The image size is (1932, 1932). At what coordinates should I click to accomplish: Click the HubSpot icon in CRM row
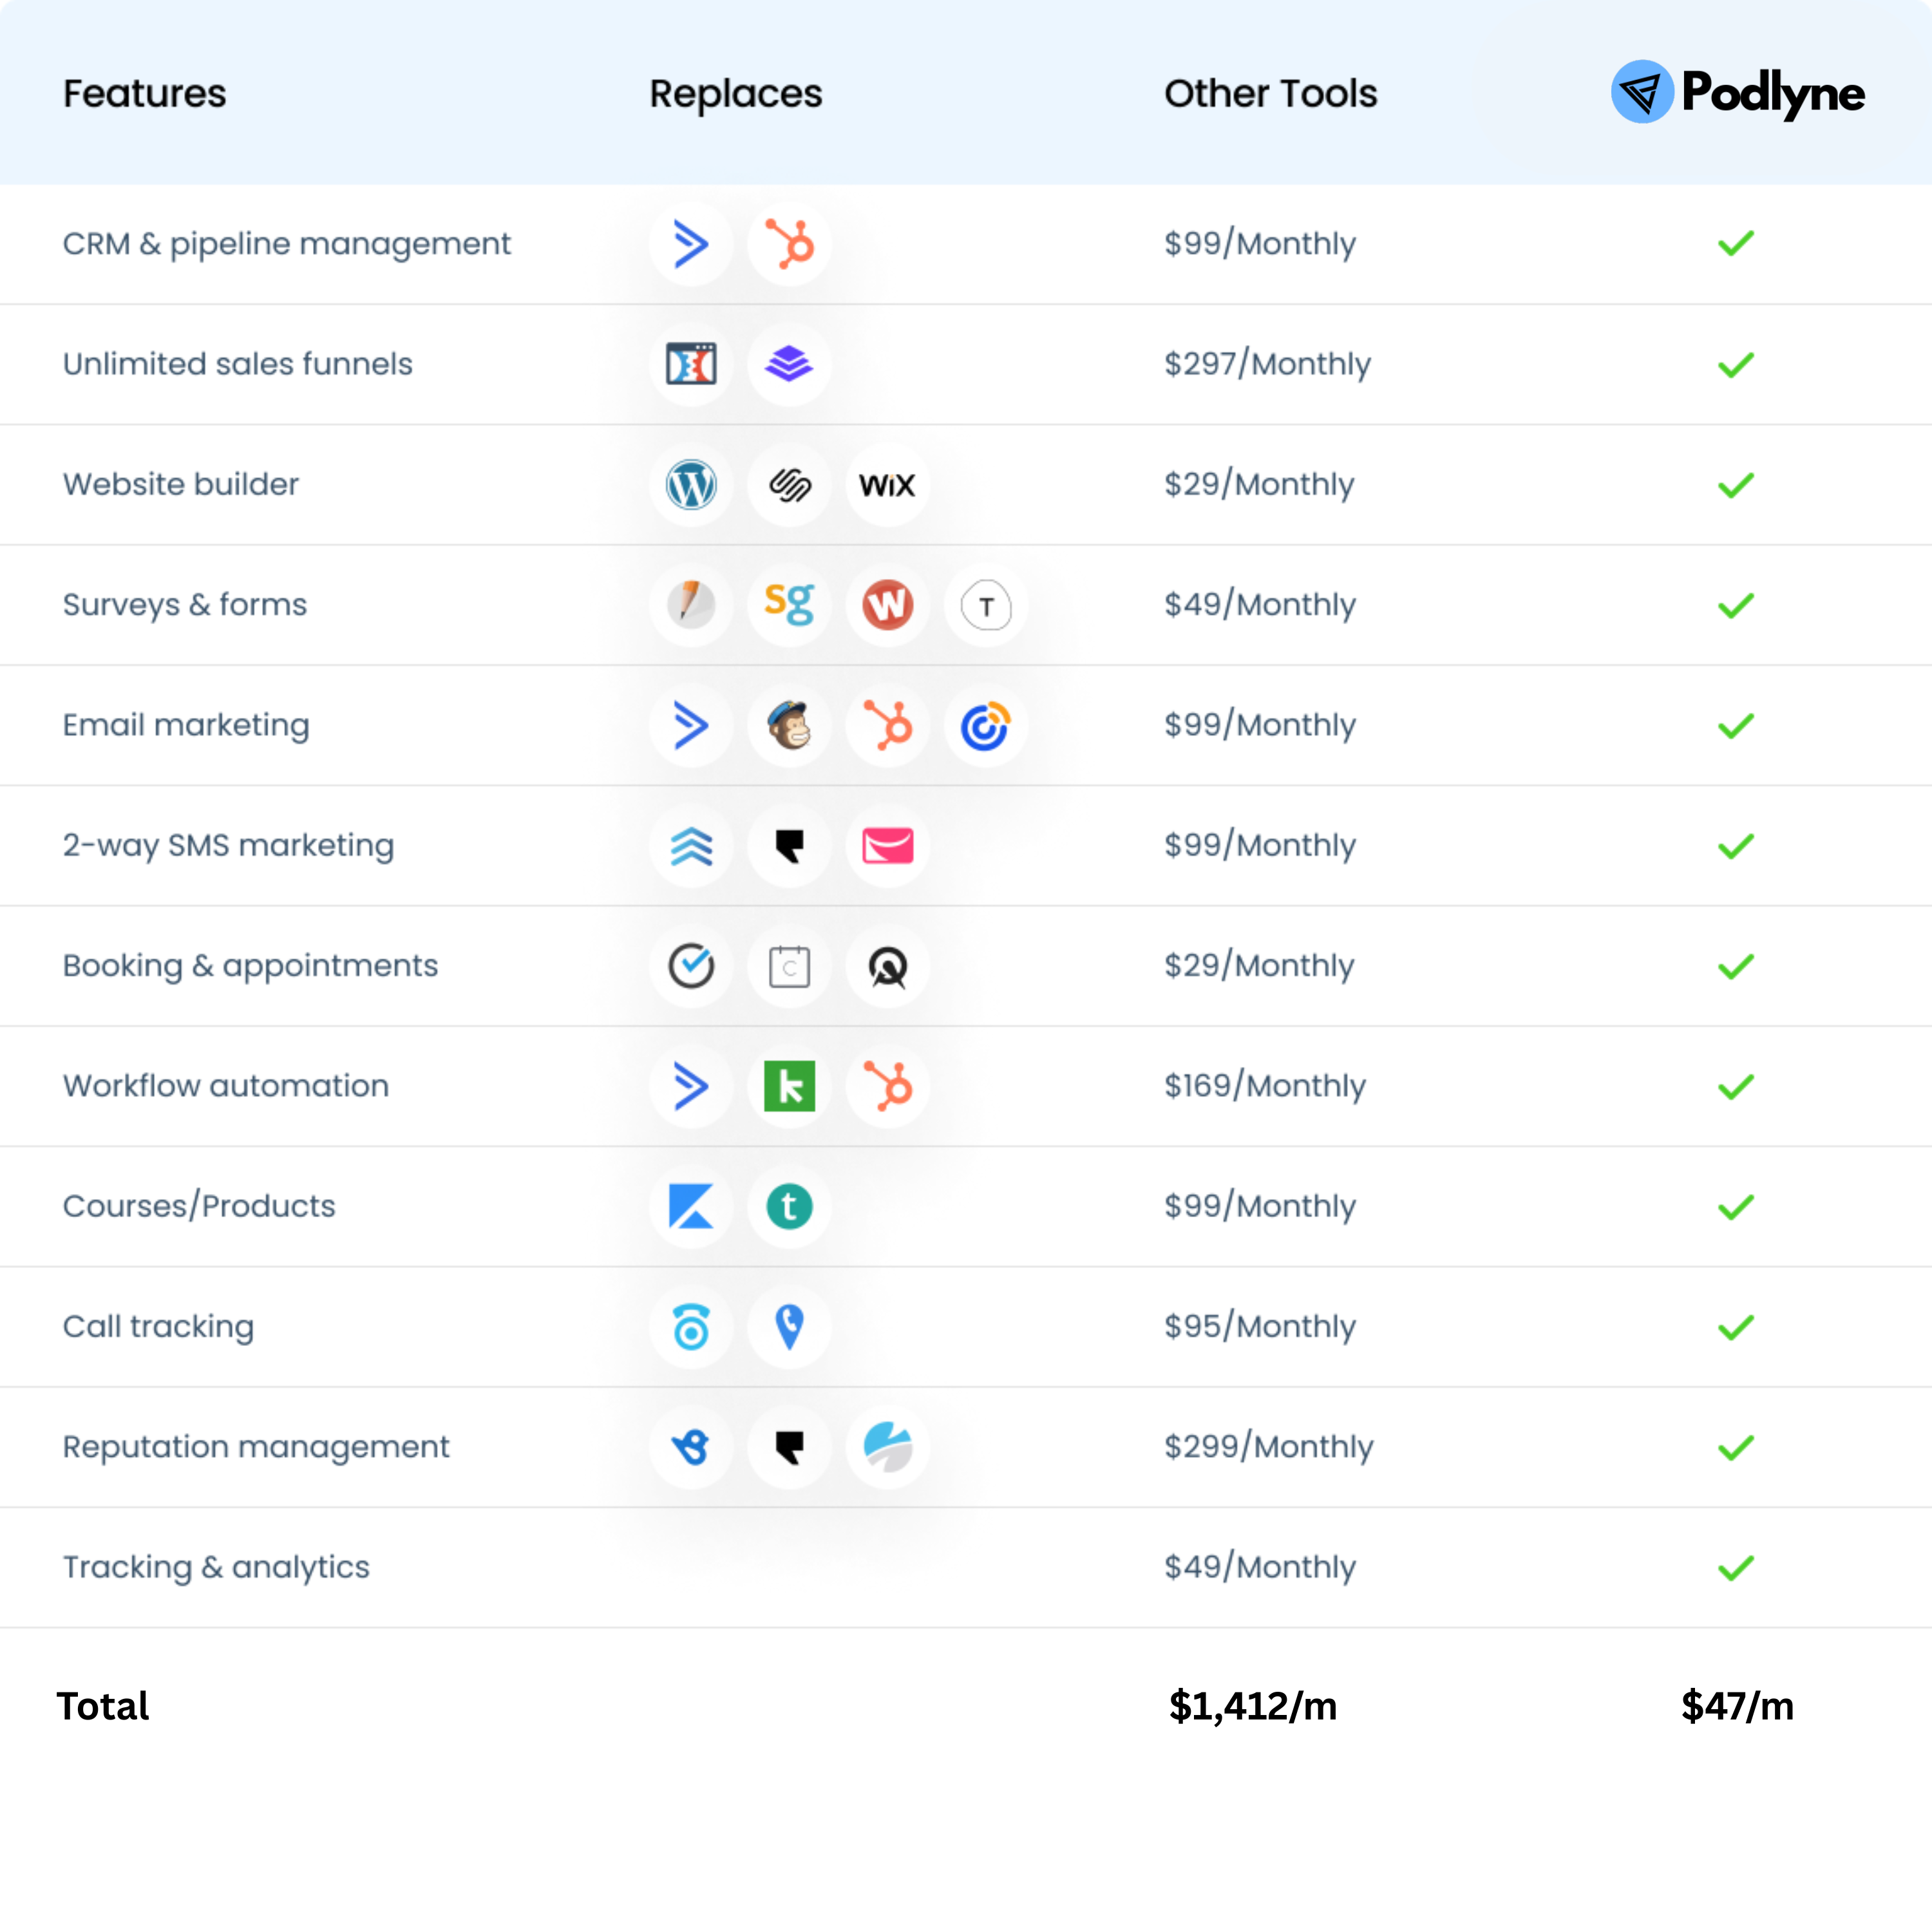point(789,244)
